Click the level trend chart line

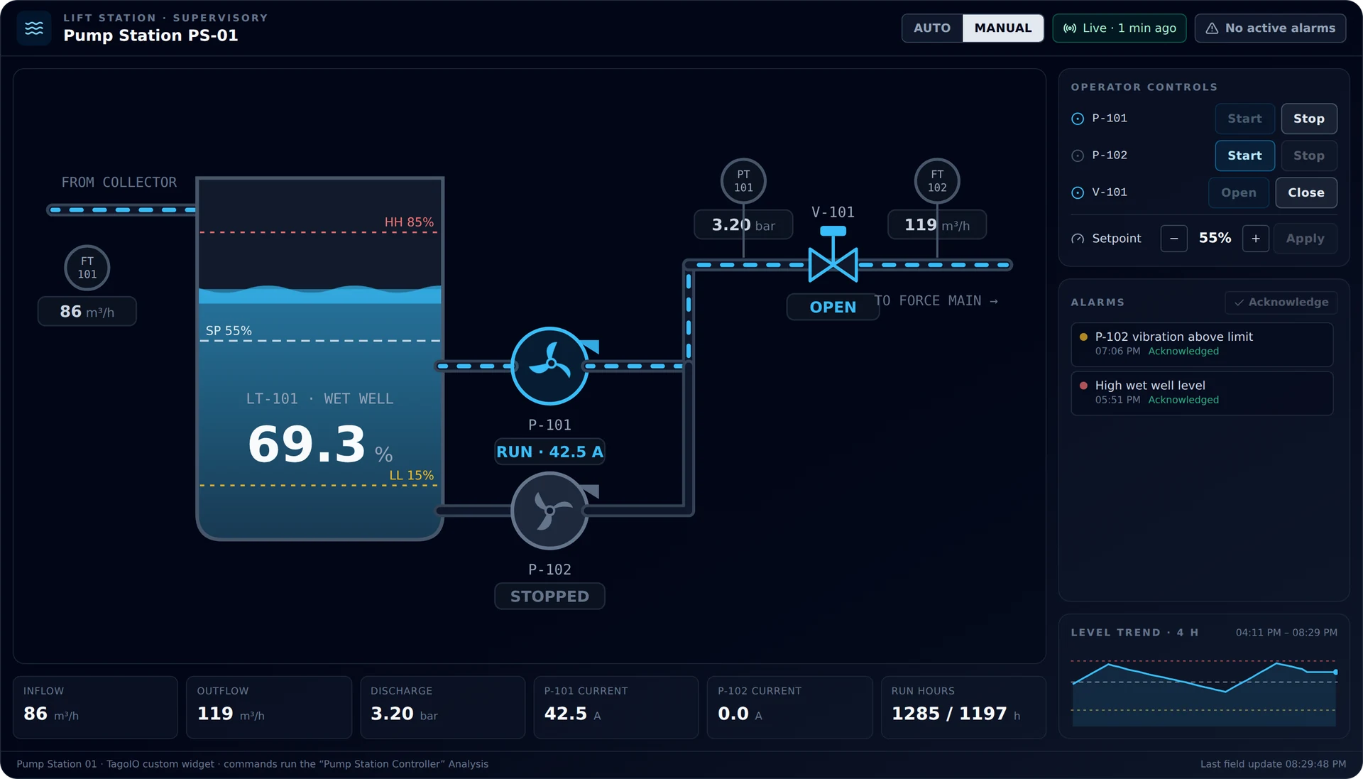point(1204,677)
